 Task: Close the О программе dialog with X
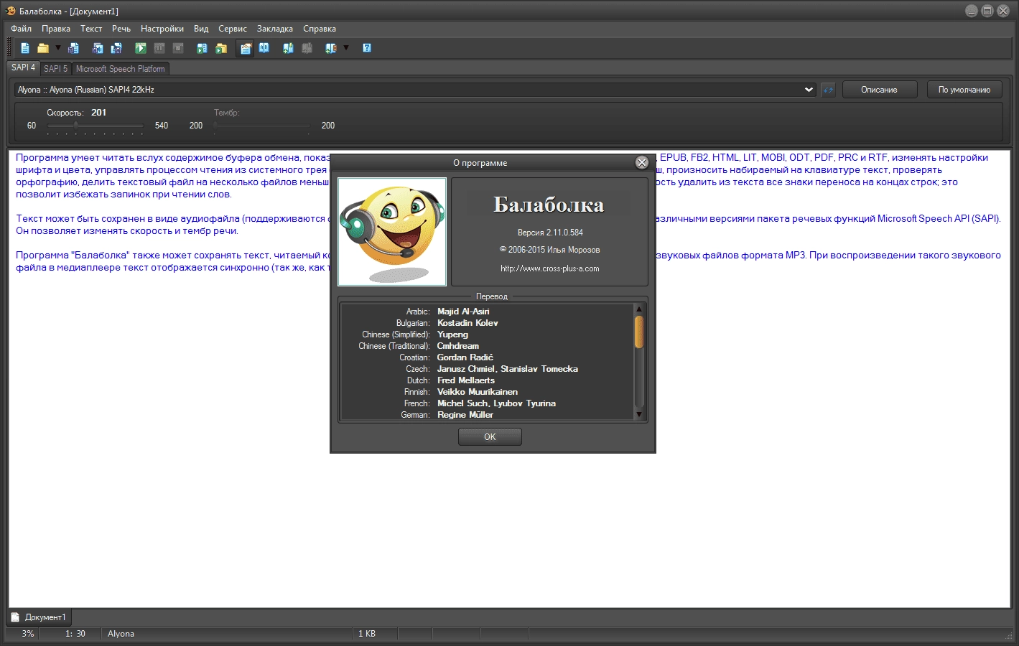[x=642, y=163]
